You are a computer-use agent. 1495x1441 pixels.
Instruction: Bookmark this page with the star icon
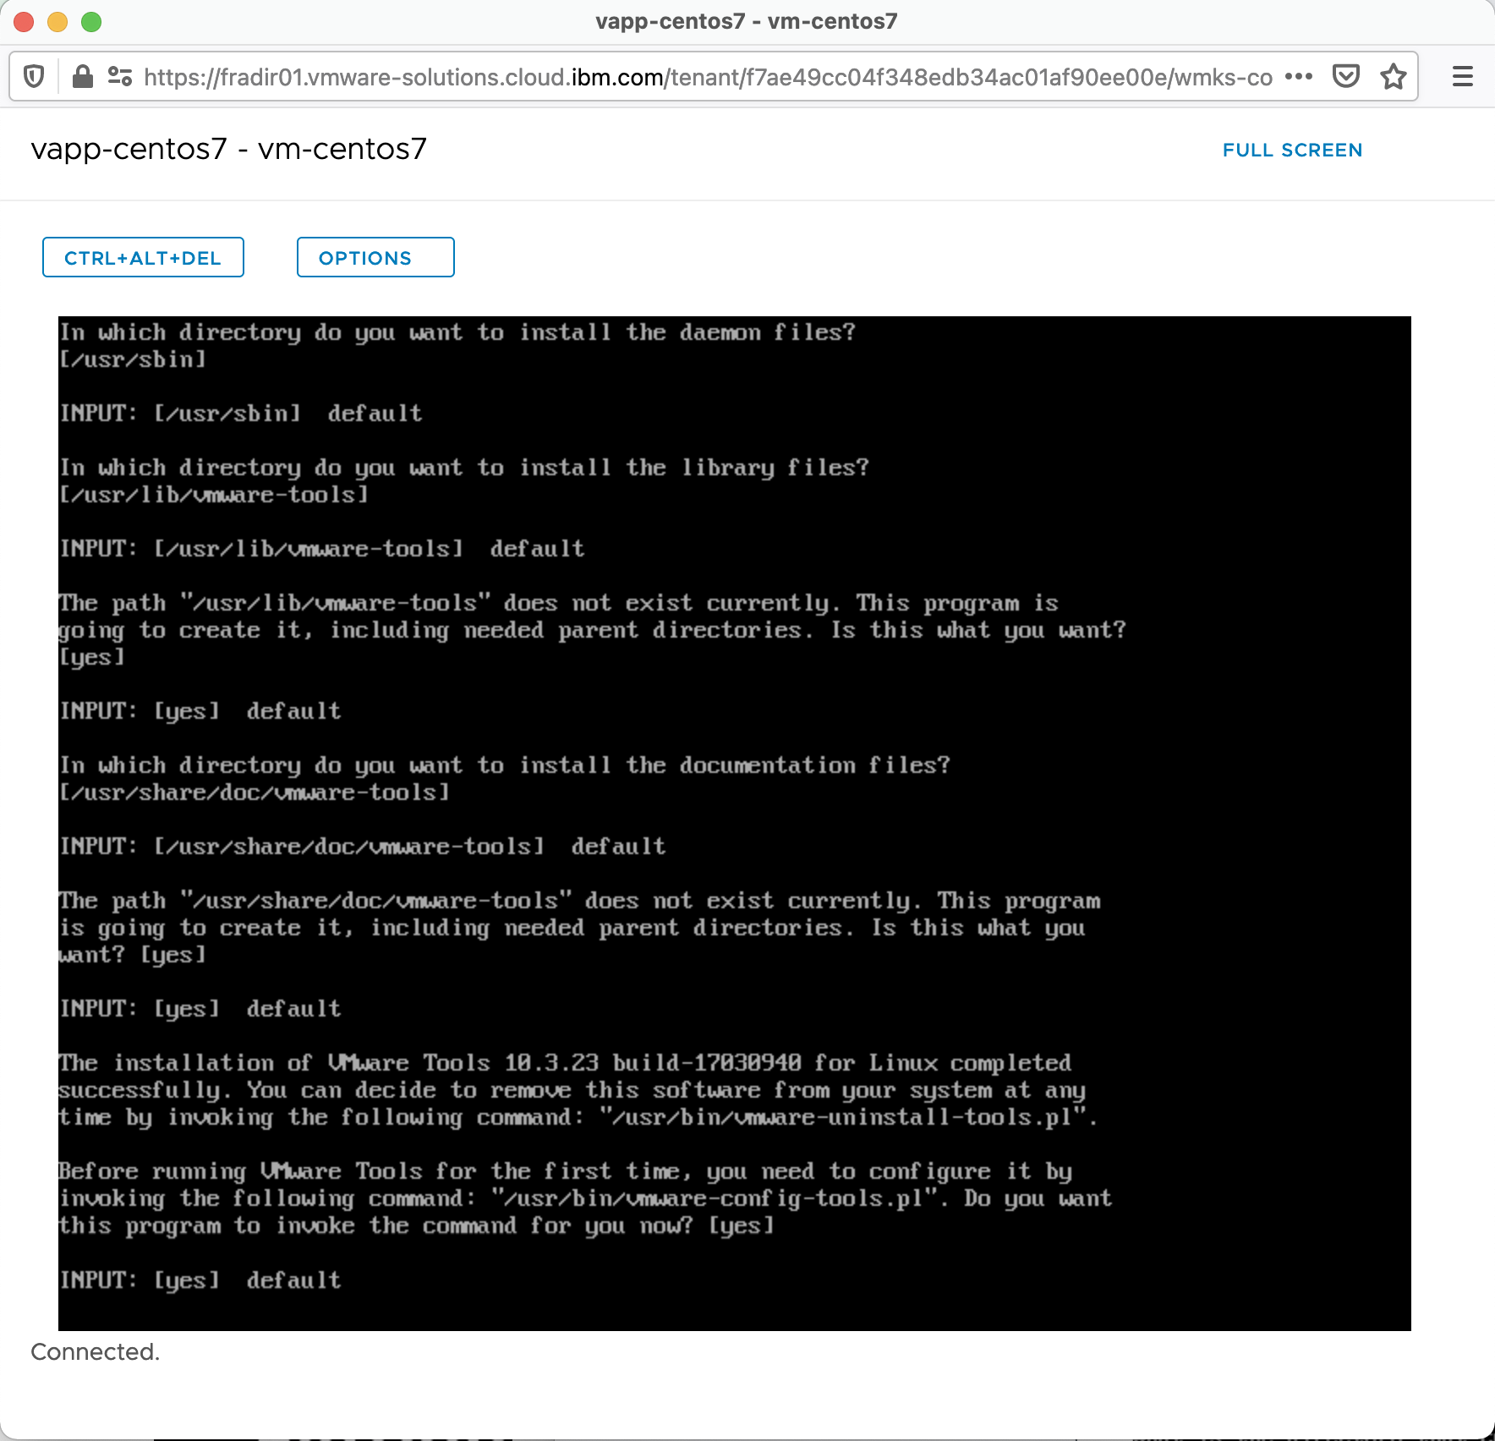pos(1393,77)
